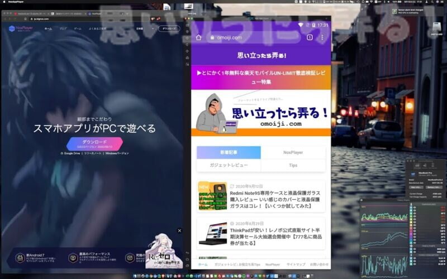447x279 pixels.
Task: Open the リリースノート link
Action: pos(93,153)
